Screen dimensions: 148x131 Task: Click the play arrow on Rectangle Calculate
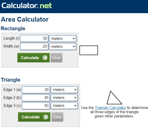45,58
